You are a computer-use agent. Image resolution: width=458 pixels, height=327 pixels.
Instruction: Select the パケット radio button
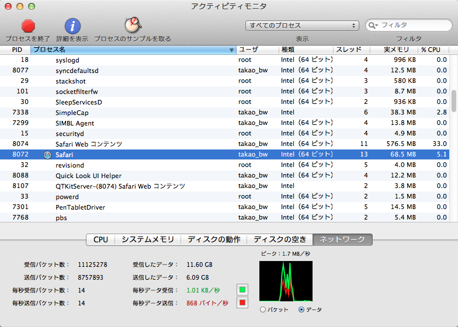(x=263, y=309)
